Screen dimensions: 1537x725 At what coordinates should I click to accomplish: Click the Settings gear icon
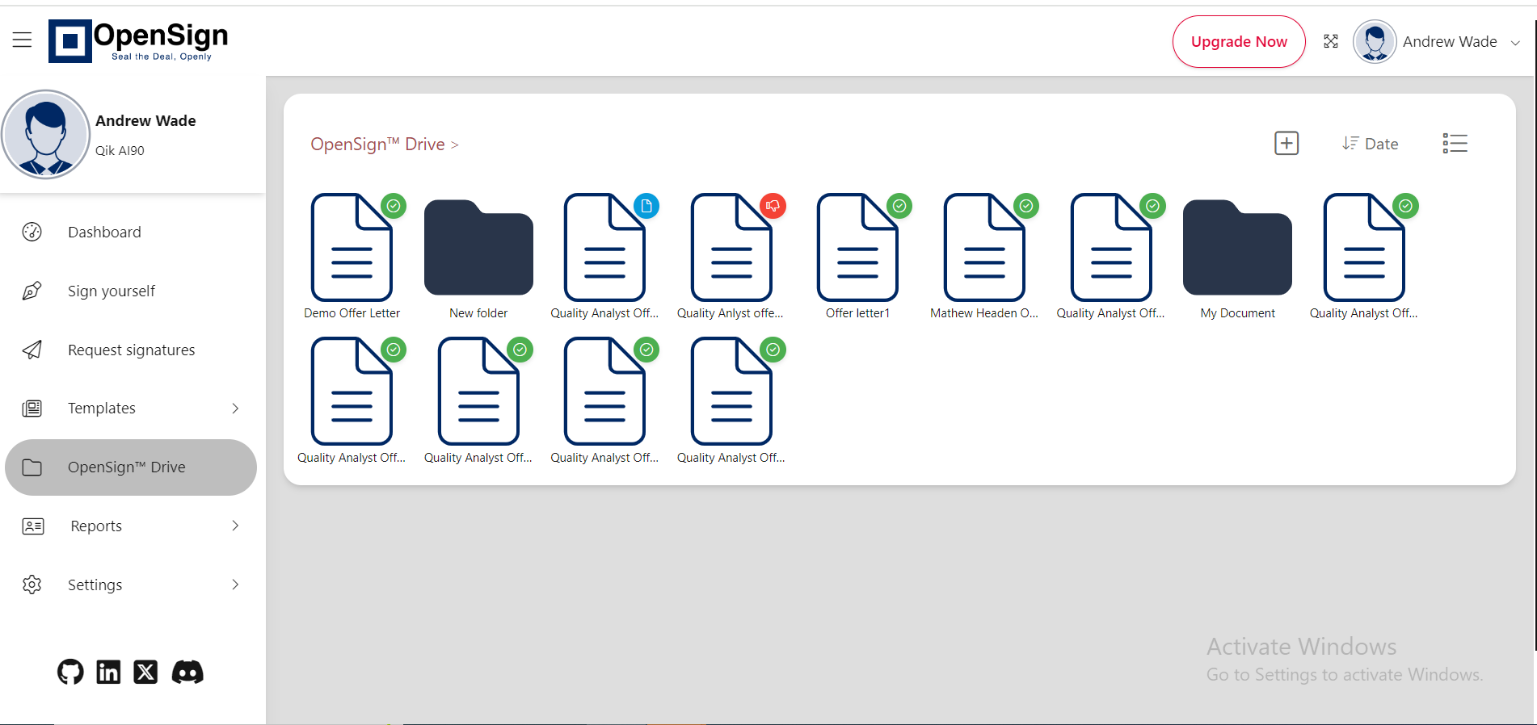[32, 585]
